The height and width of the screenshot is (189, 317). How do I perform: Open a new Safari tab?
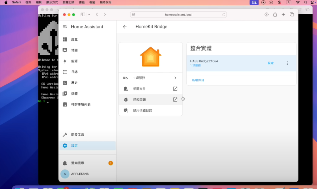[x=283, y=15]
